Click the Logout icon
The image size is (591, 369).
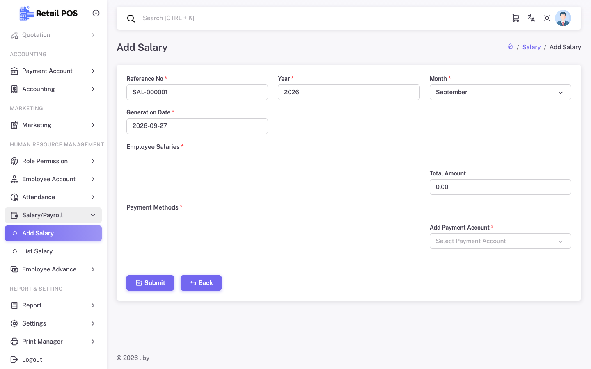(x=14, y=360)
